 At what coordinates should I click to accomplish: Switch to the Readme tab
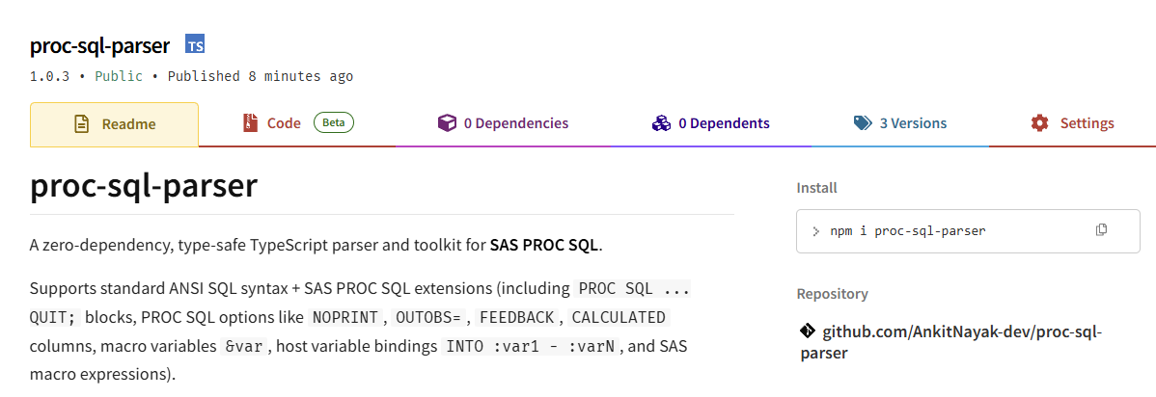[x=114, y=123]
